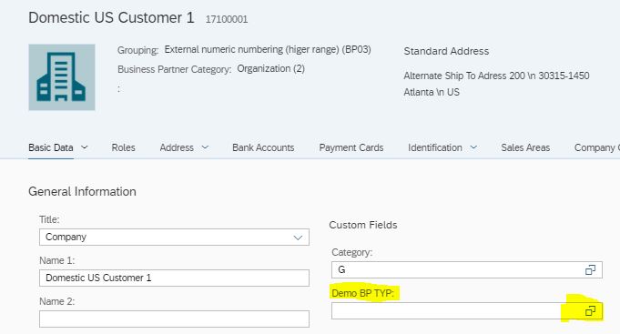620x334 pixels.
Task: Expand the Address tab chevron
Action: 205,147
